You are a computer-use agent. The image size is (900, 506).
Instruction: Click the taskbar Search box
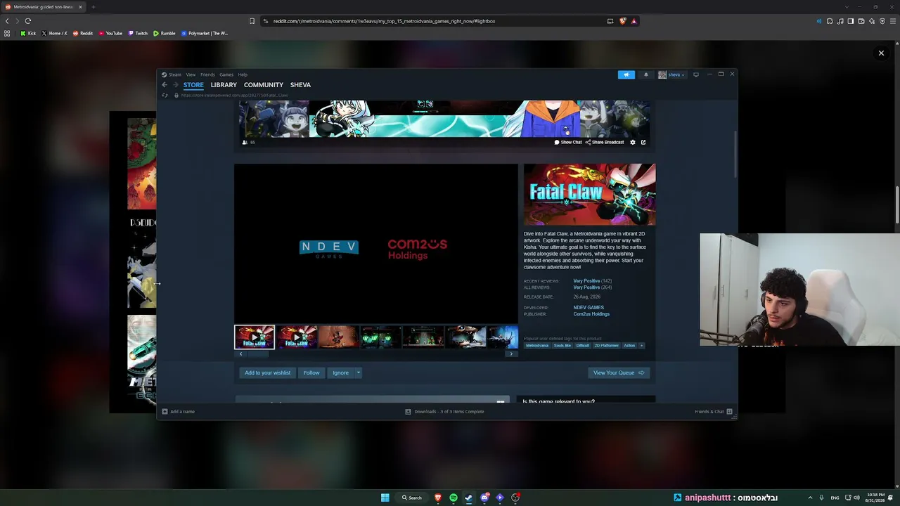(x=412, y=498)
